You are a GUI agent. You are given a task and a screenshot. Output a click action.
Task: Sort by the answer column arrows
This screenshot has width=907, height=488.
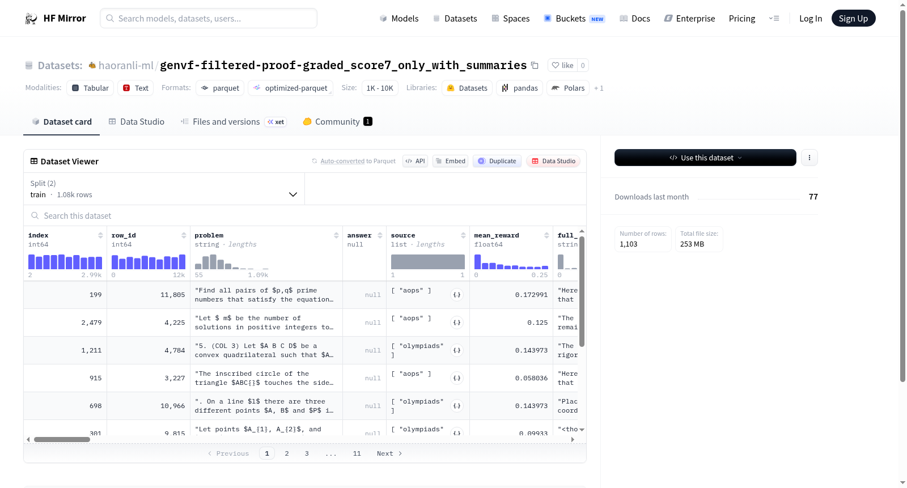[380, 235]
